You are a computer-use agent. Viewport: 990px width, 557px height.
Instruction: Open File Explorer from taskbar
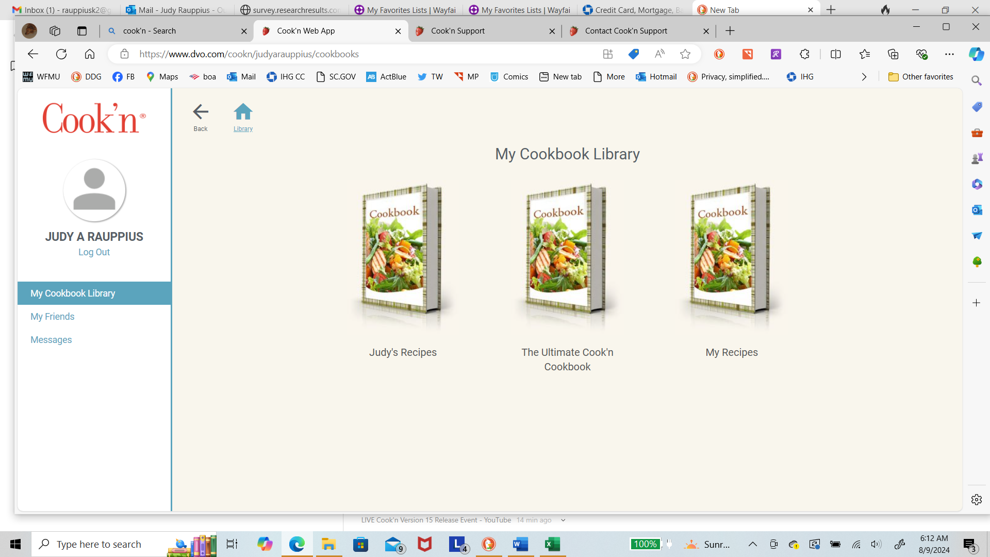[328, 544]
